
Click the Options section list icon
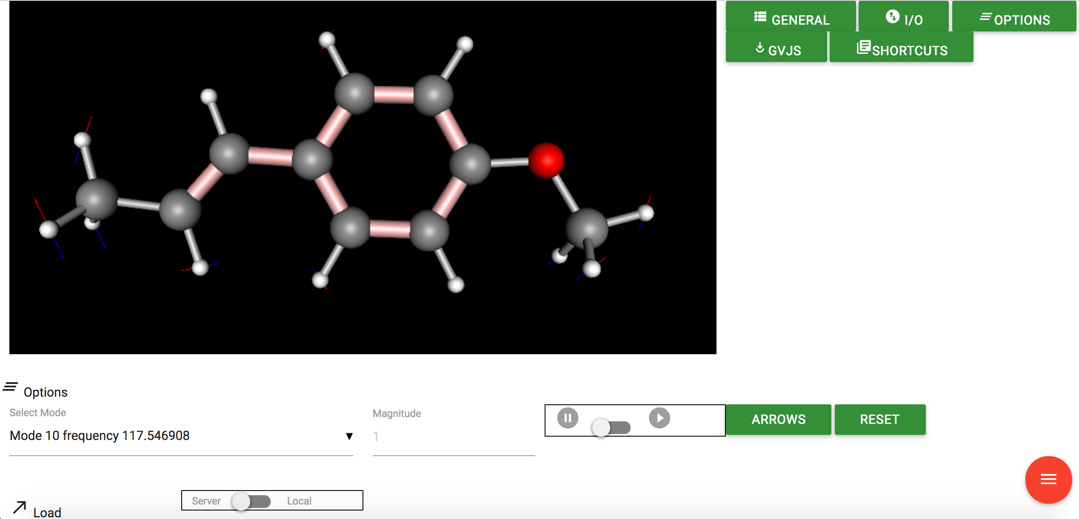(x=10, y=387)
